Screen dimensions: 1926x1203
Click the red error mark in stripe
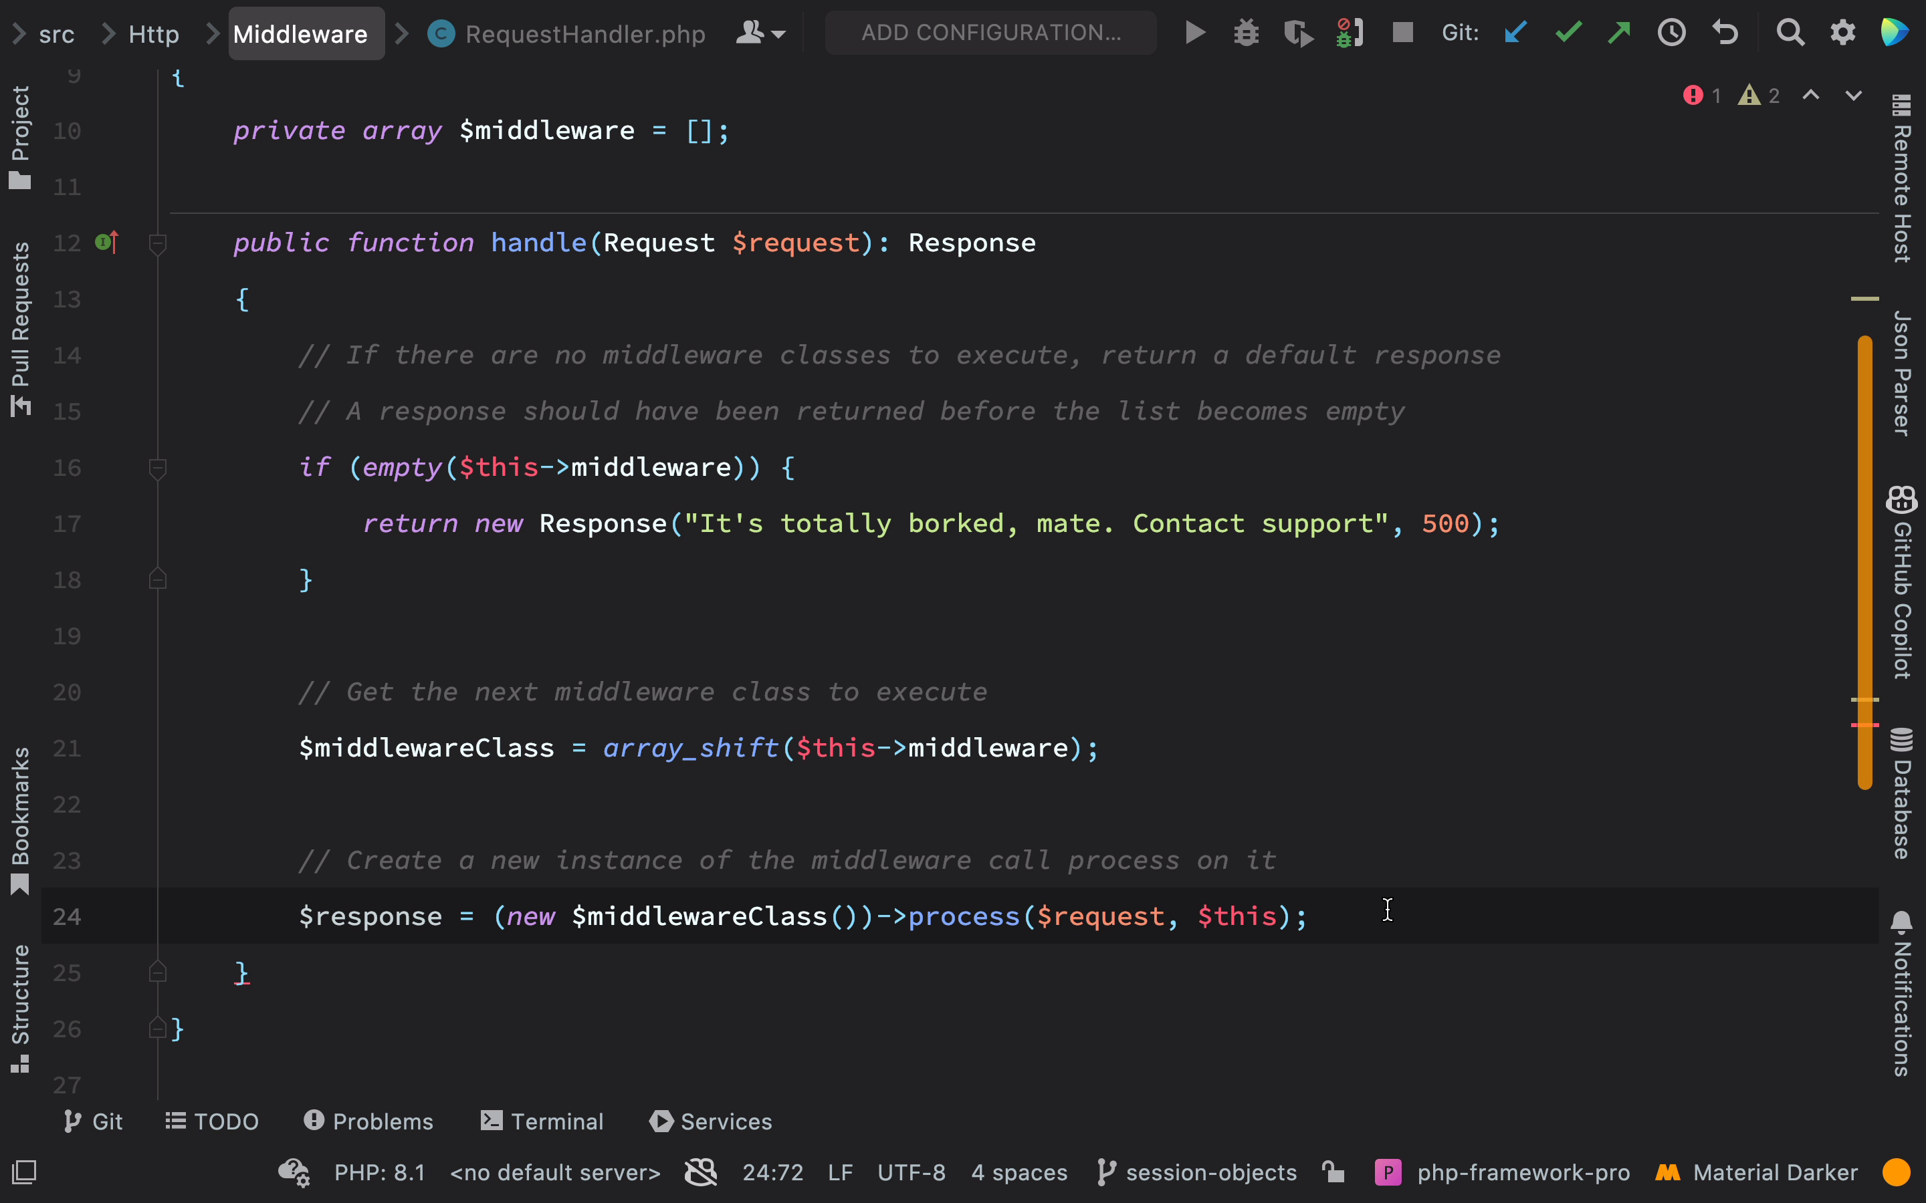tap(1864, 725)
